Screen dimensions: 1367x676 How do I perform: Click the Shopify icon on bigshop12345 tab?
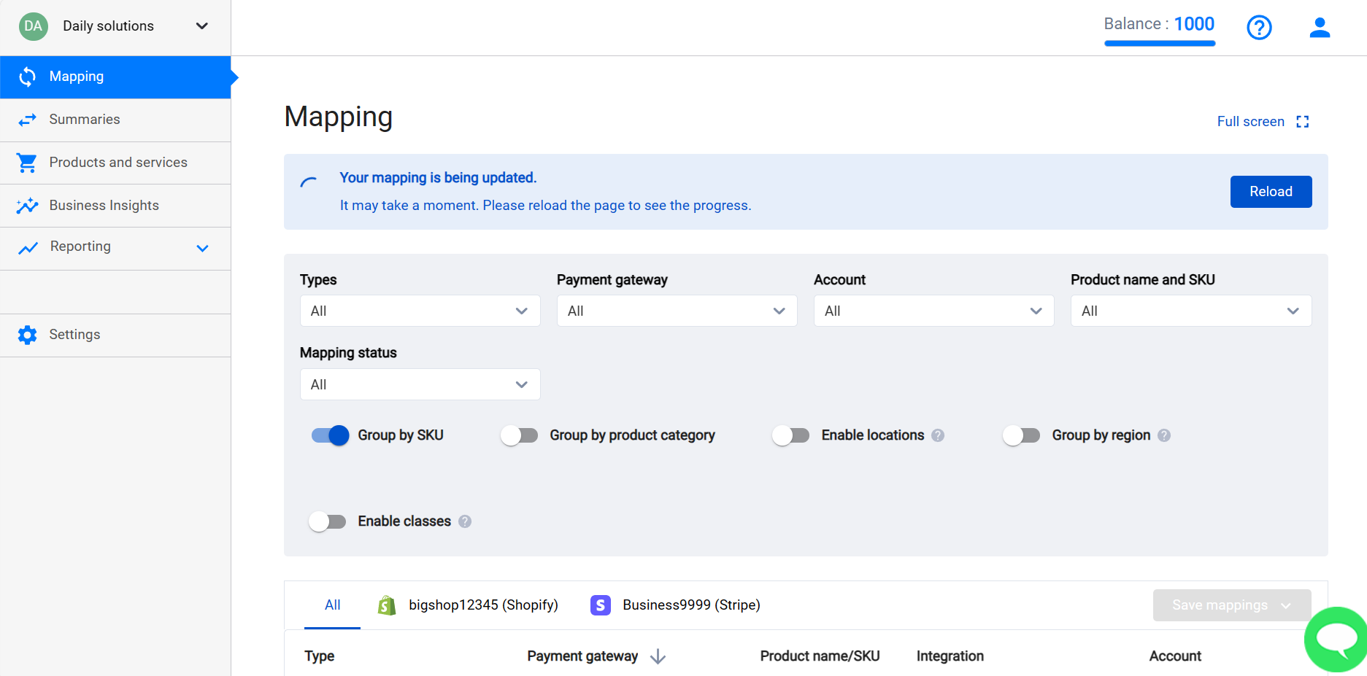(386, 605)
